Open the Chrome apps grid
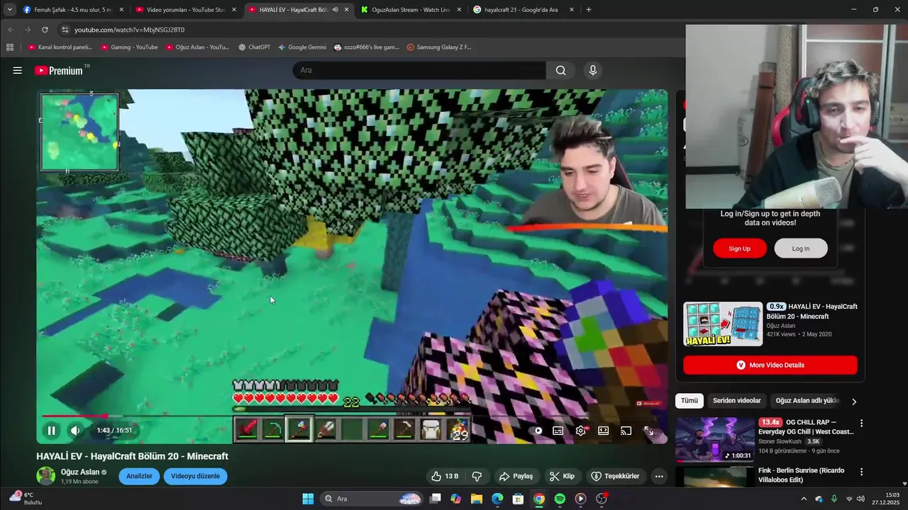 tap(10, 47)
